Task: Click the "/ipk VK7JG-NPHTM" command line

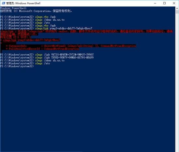Action: click(47, 55)
